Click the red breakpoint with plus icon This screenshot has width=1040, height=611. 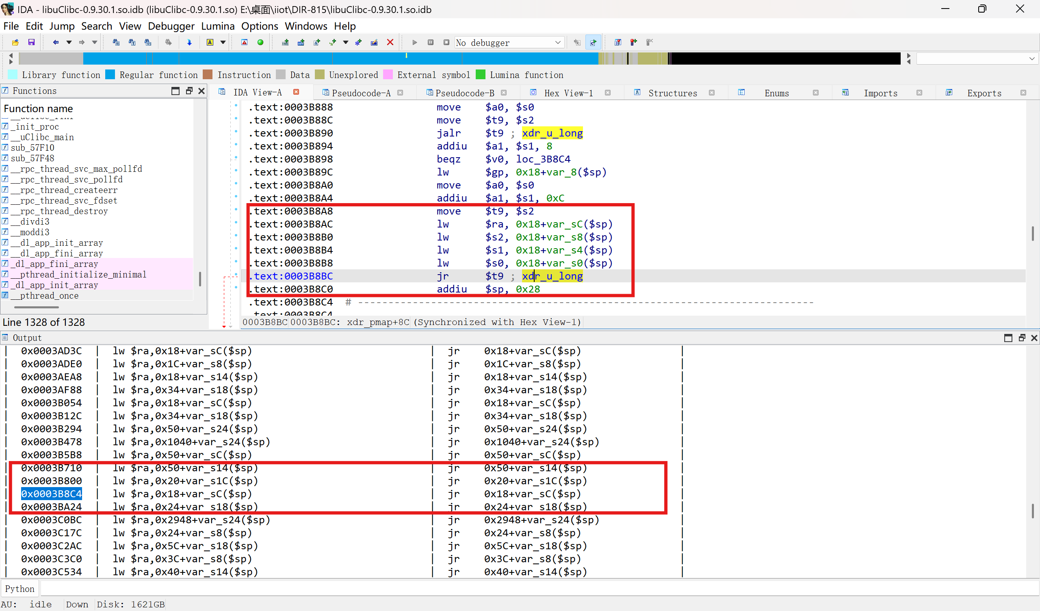pos(633,43)
